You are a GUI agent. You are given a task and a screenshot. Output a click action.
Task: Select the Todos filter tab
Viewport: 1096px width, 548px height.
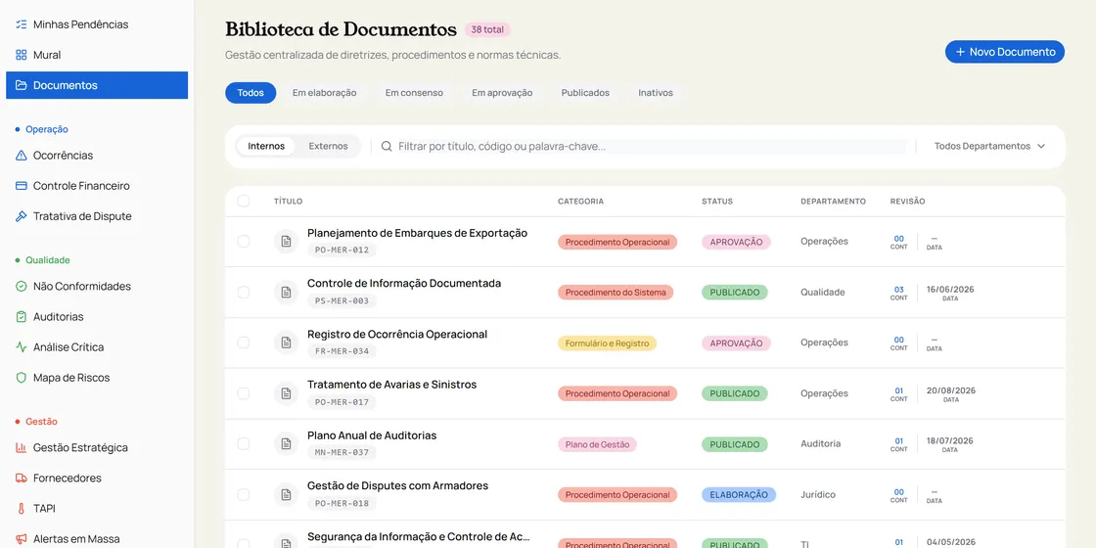coord(251,93)
